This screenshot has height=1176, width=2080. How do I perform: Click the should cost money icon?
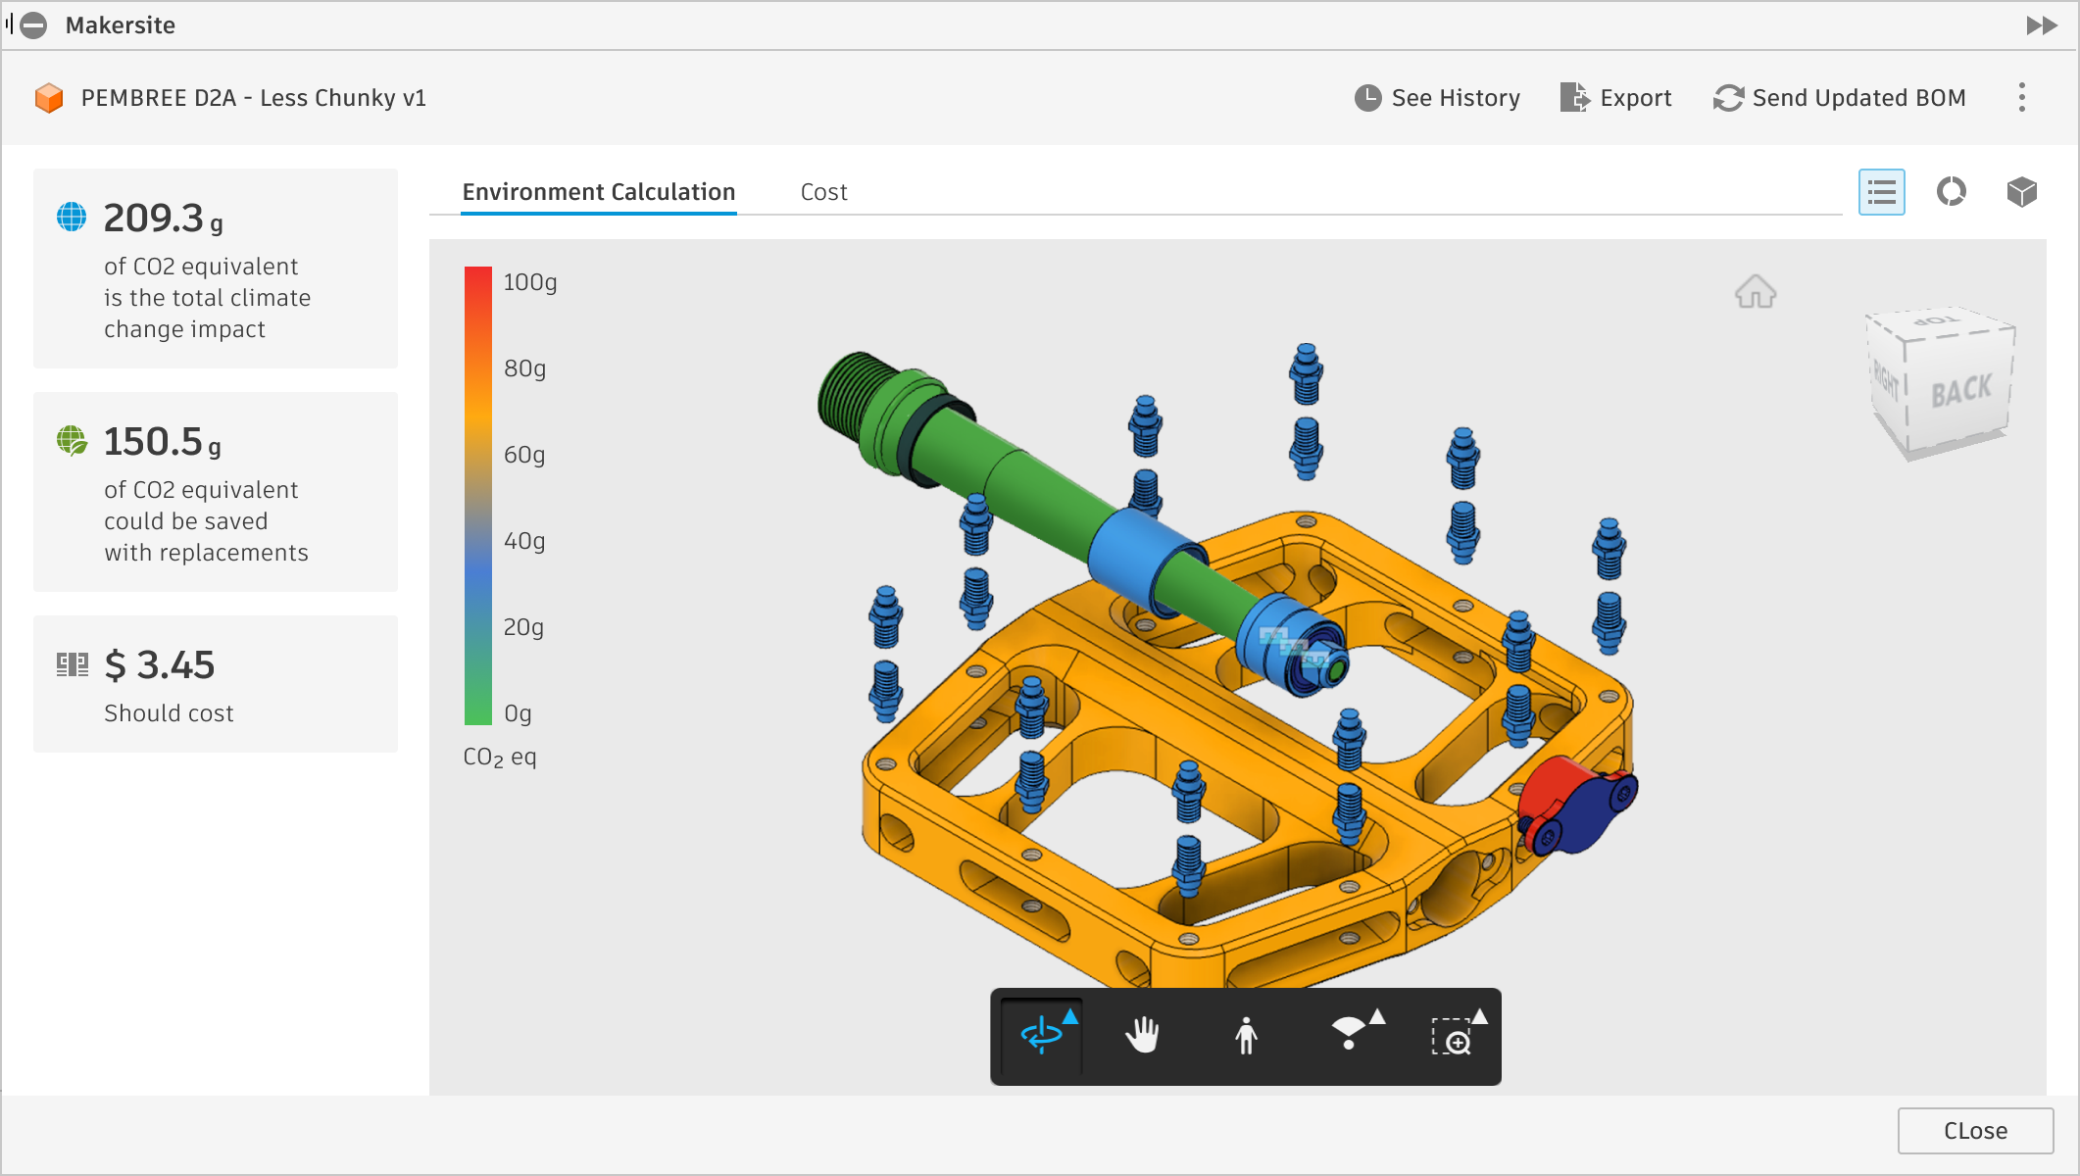(x=72, y=665)
